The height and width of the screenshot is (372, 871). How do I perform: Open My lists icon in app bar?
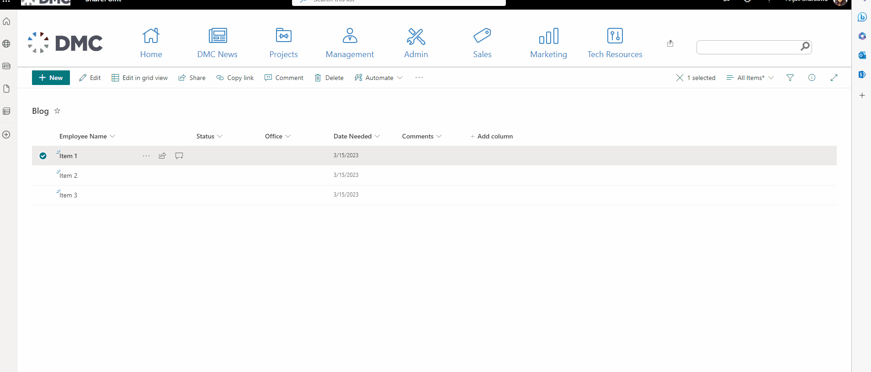click(x=6, y=112)
